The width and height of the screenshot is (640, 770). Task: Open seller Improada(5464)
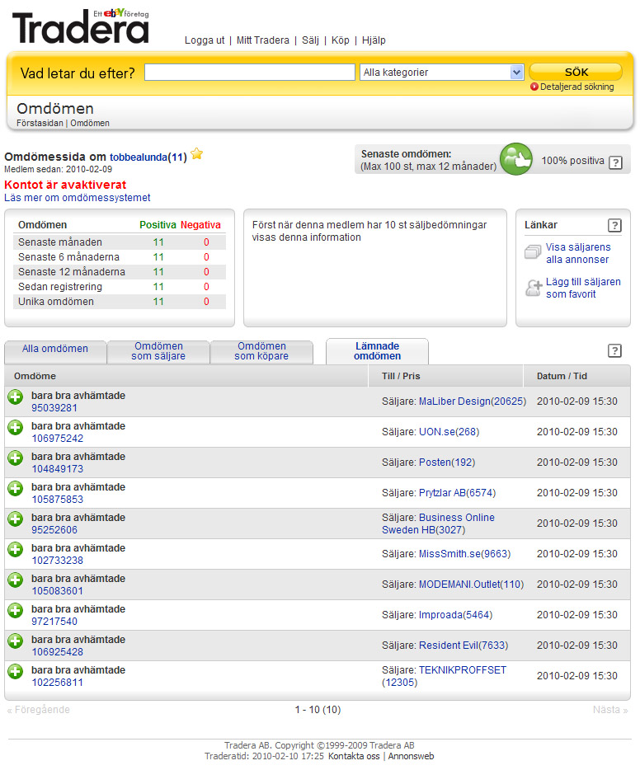(455, 615)
